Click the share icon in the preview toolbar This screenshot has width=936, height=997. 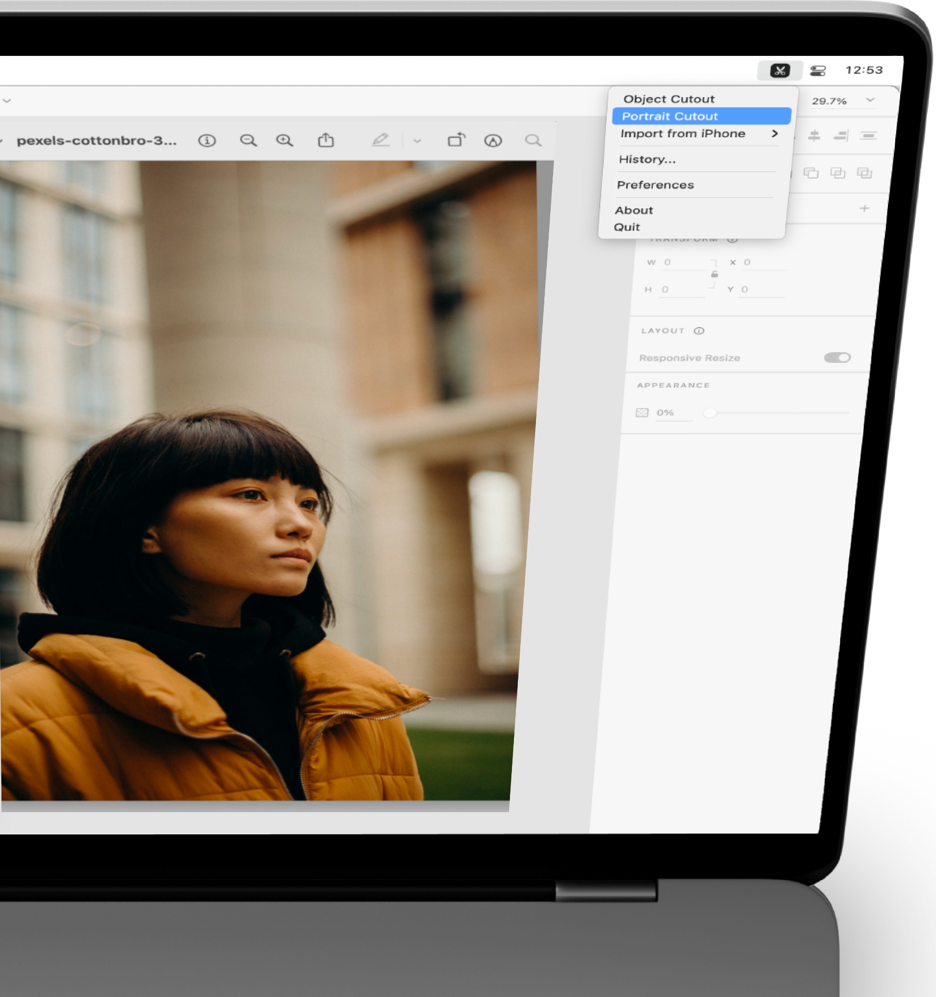(x=326, y=140)
